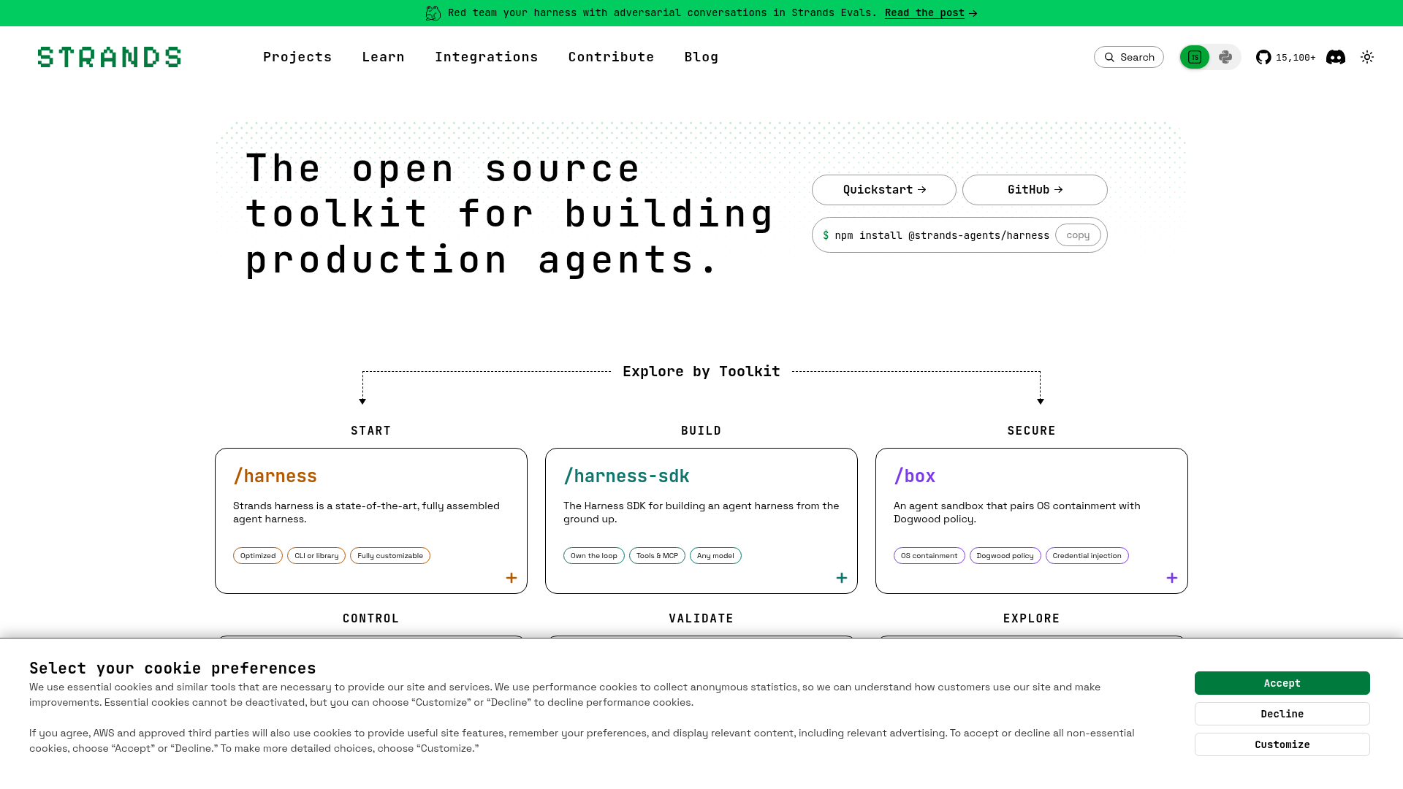Select the TypeScript language toggle
1403x789 pixels.
pos(1195,57)
